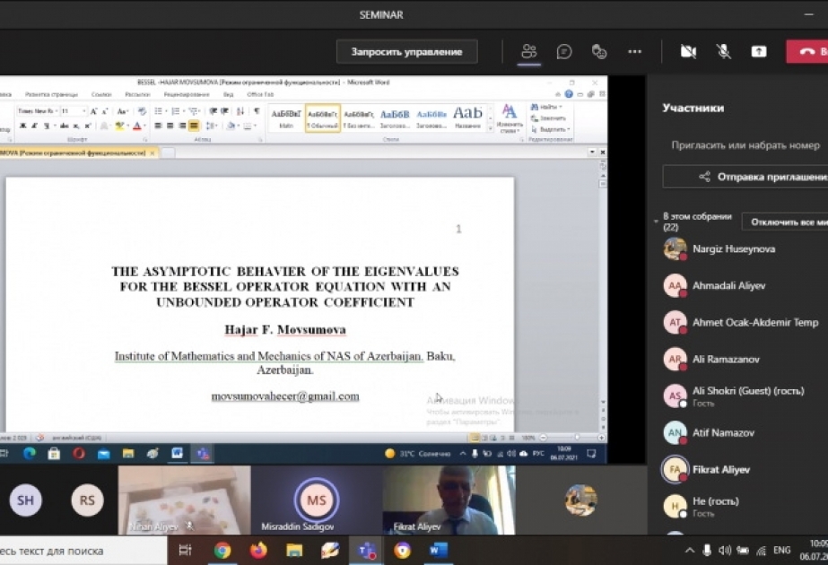The height and width of the screenshot is (565, 828).
Task: Click the show paragraph marks icon
Action: 257,111
